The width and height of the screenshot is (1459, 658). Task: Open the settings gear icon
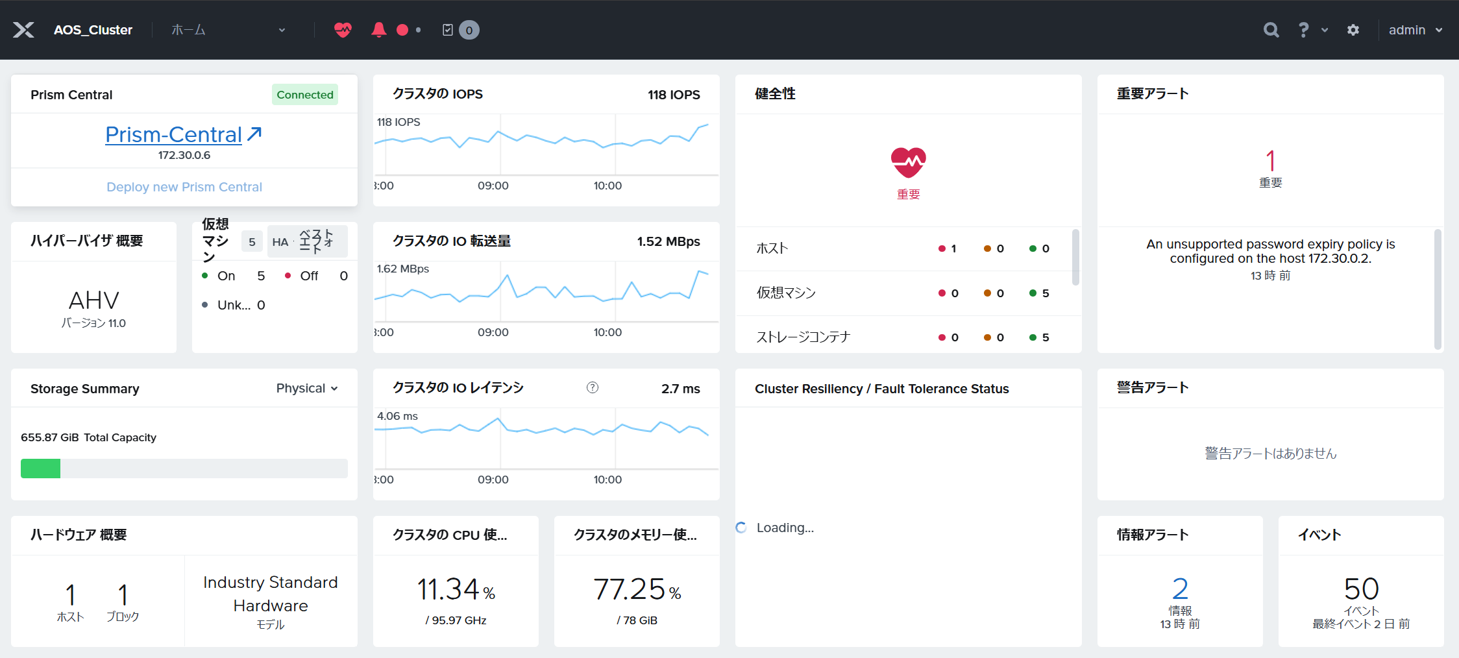pos(1353,30)
